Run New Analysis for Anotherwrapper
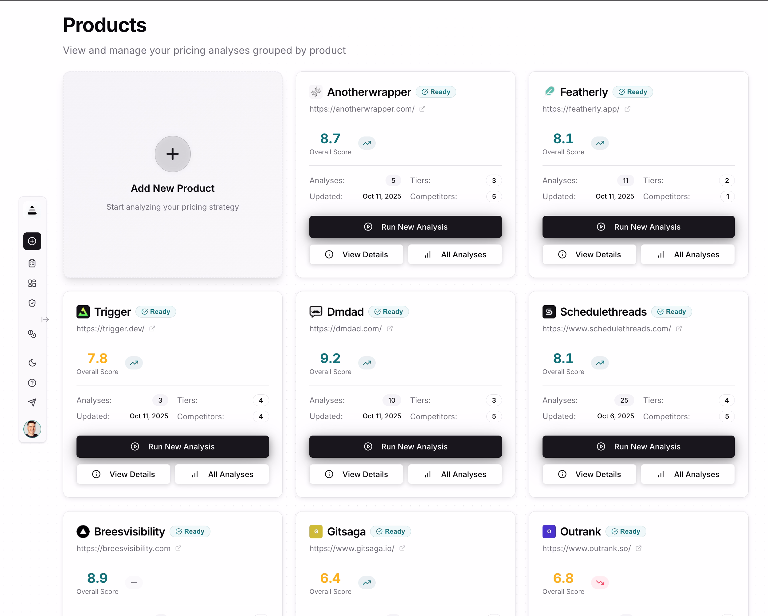This screenshot has width=768, height=616. (x=406, y=227)
